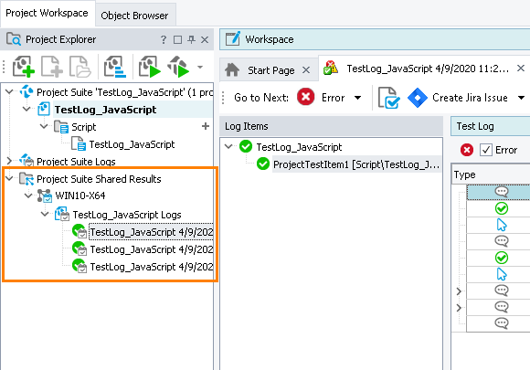
Task: Collapse the bold TestLog_JavaScript project node
Action: [x=26, y=109]
